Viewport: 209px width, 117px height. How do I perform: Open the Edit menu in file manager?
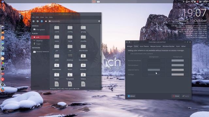(x=37, y=17)
